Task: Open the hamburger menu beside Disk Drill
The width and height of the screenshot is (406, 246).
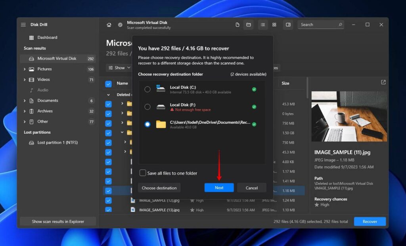Action: click(23, 24)
